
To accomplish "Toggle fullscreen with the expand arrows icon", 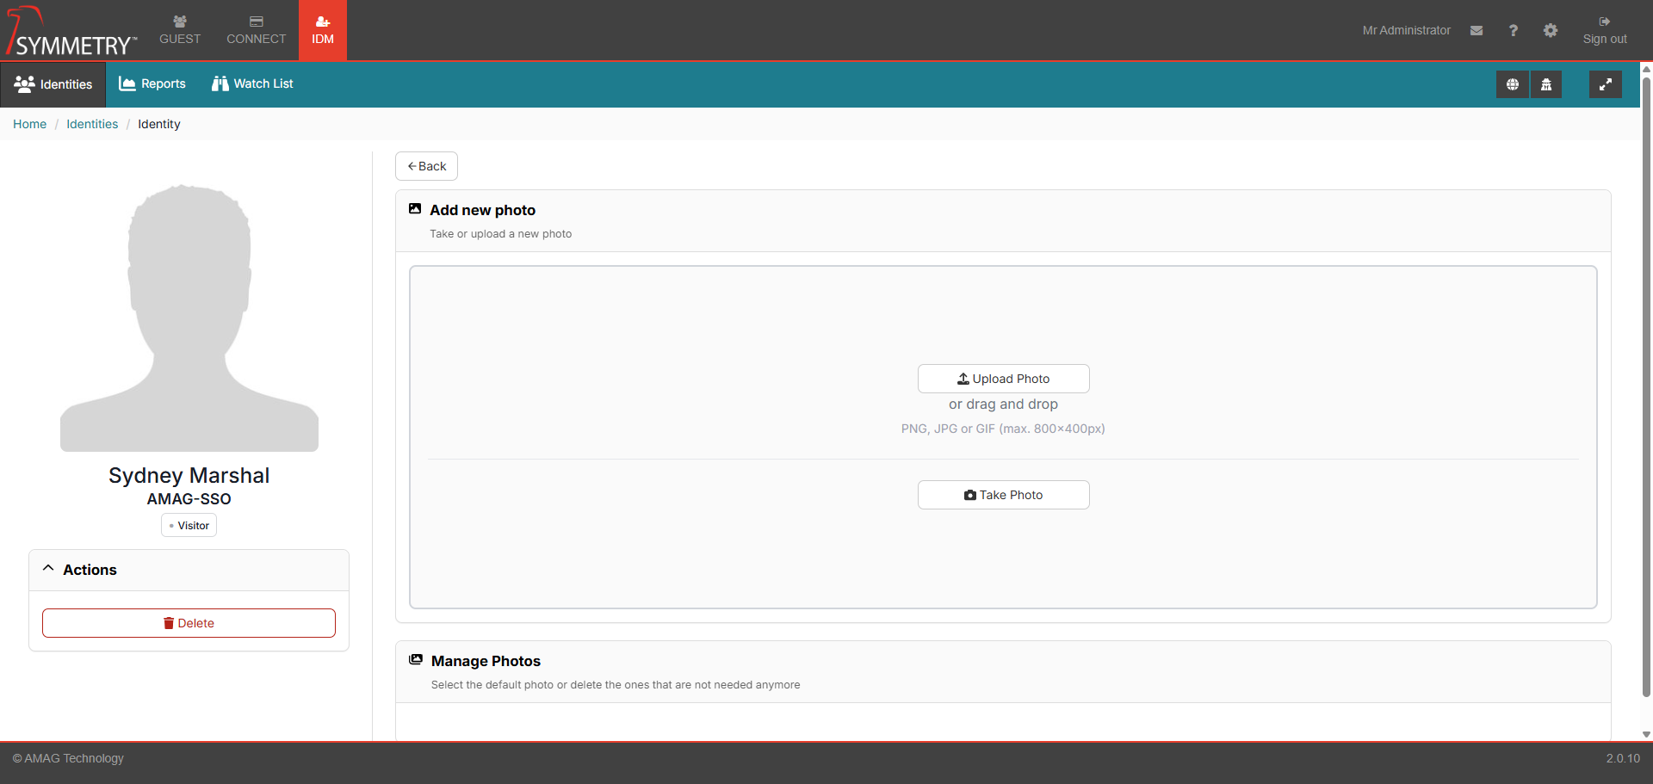I will [1605, 84].
